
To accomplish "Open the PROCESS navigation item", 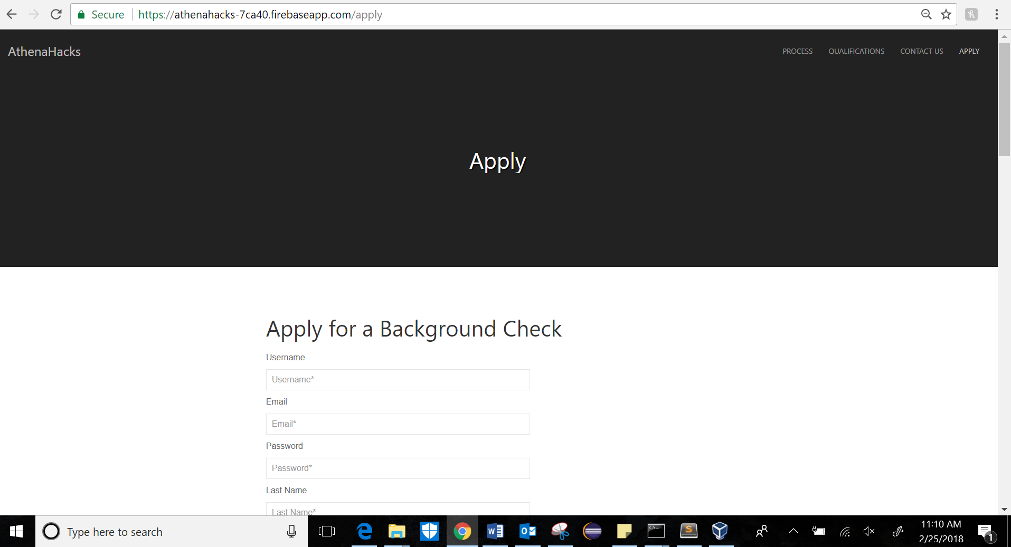I will pos(797,51).
